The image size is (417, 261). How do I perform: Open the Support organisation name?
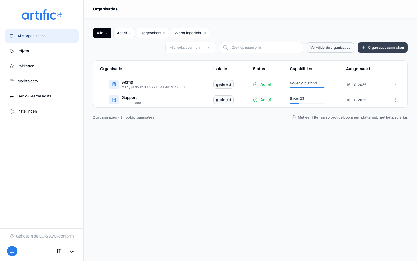129,97
